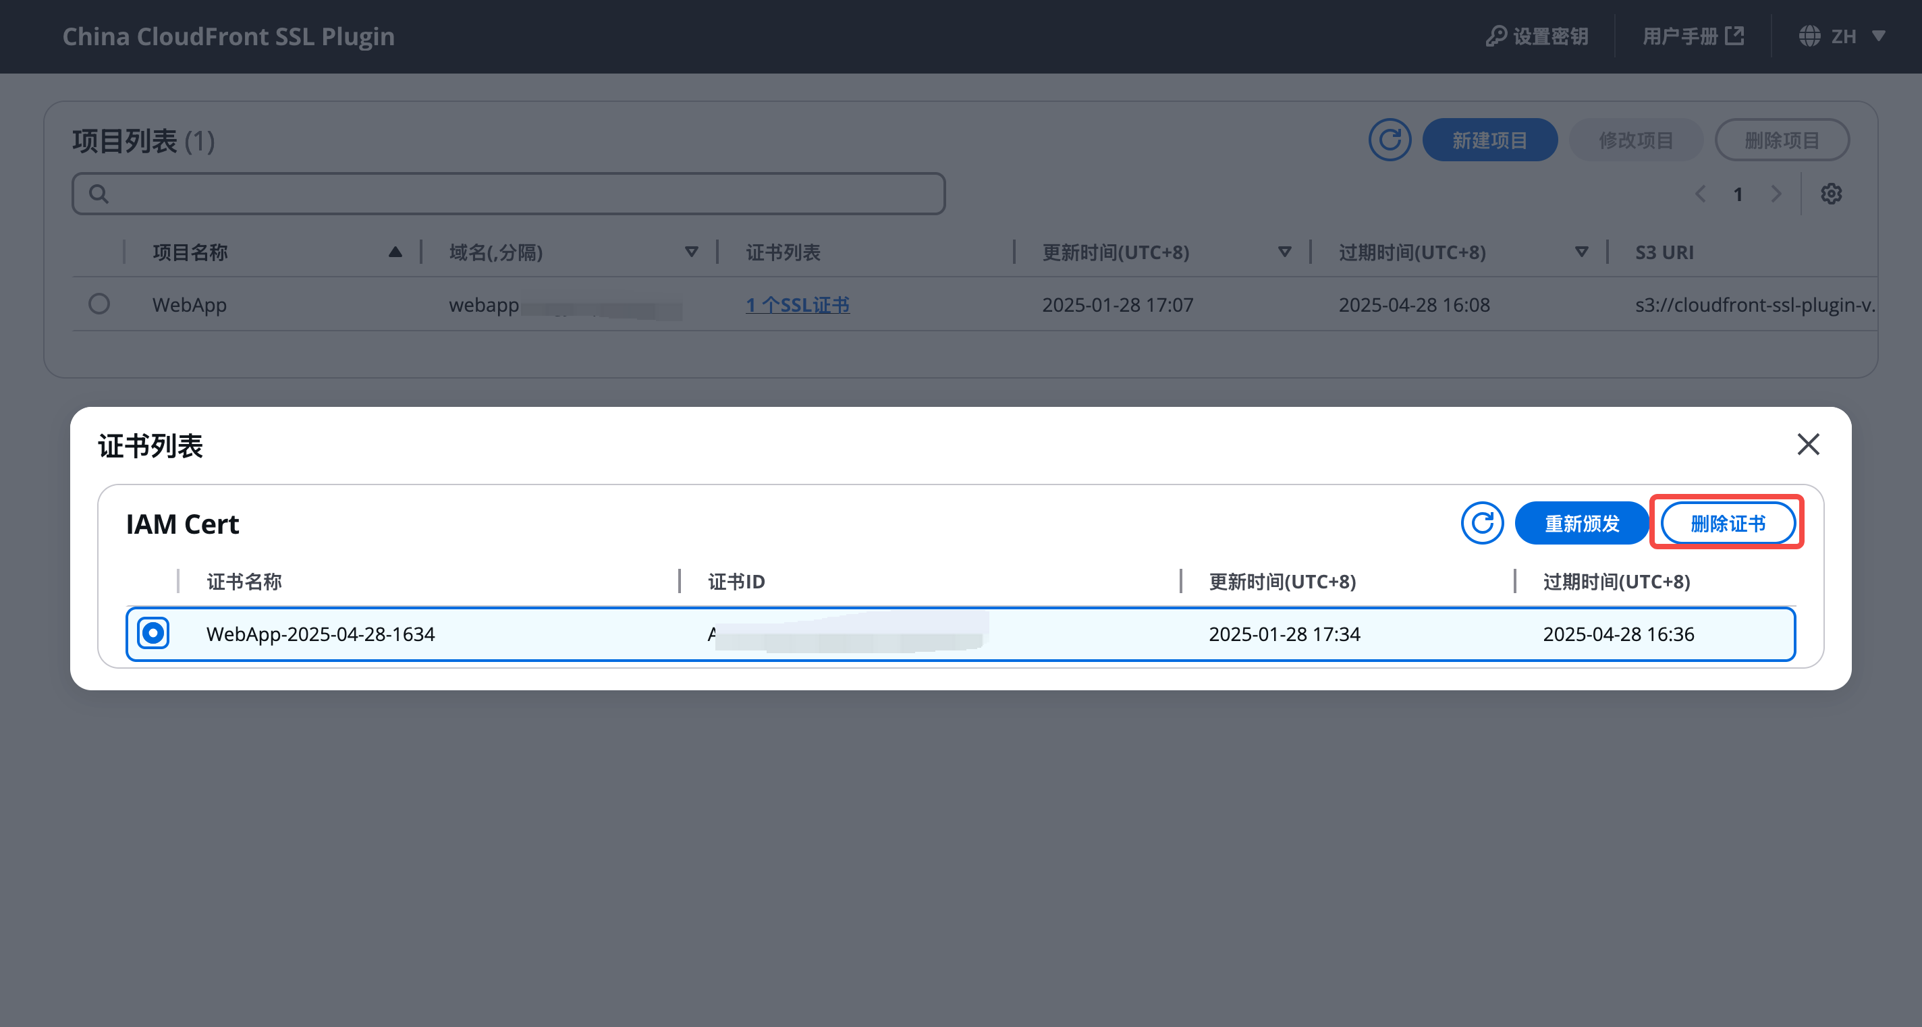Click the globe language icon

[1809, 36]
